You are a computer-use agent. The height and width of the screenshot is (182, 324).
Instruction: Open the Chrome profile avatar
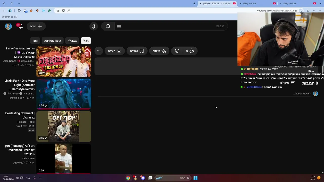[10, 11]
